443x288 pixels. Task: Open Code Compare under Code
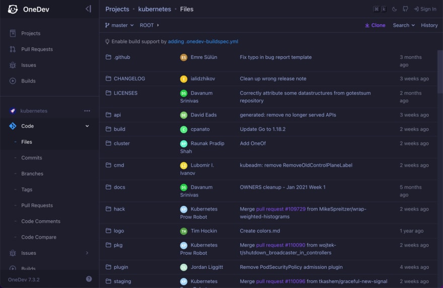pos(39,237)
